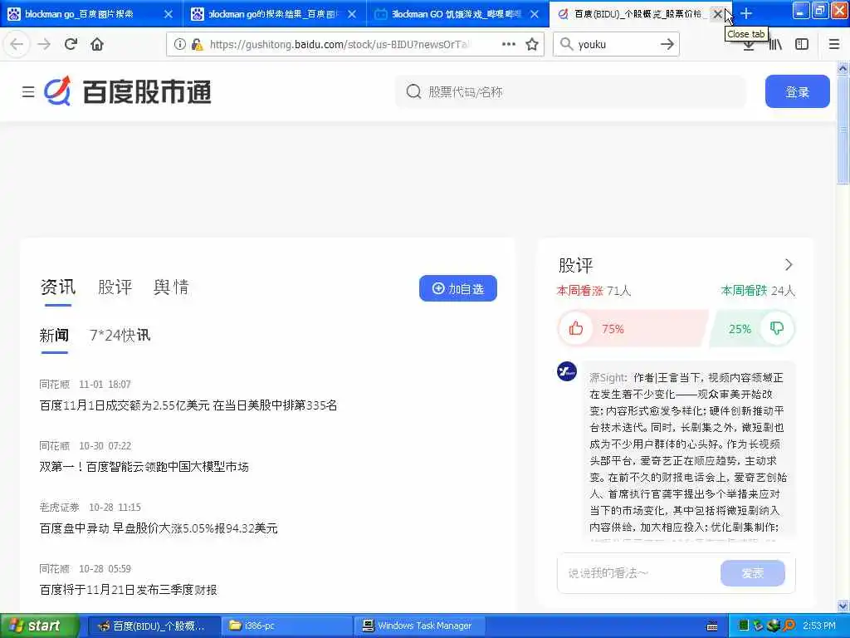Viewport: 850px width, 638px height.
Task: Click the youku browser search box
Action: click(x=615, y=45)
